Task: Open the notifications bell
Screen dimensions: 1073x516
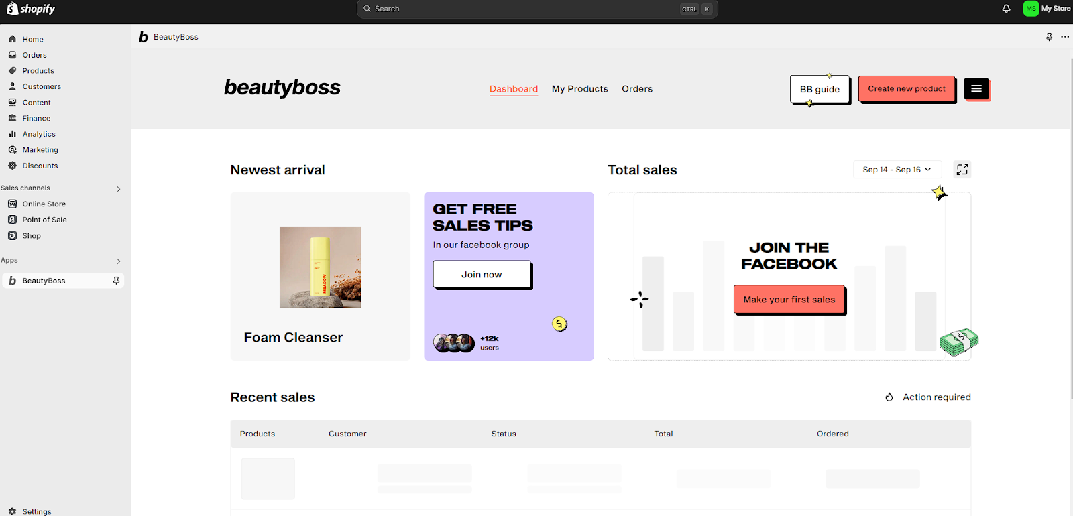Action: coord(1006,9)
